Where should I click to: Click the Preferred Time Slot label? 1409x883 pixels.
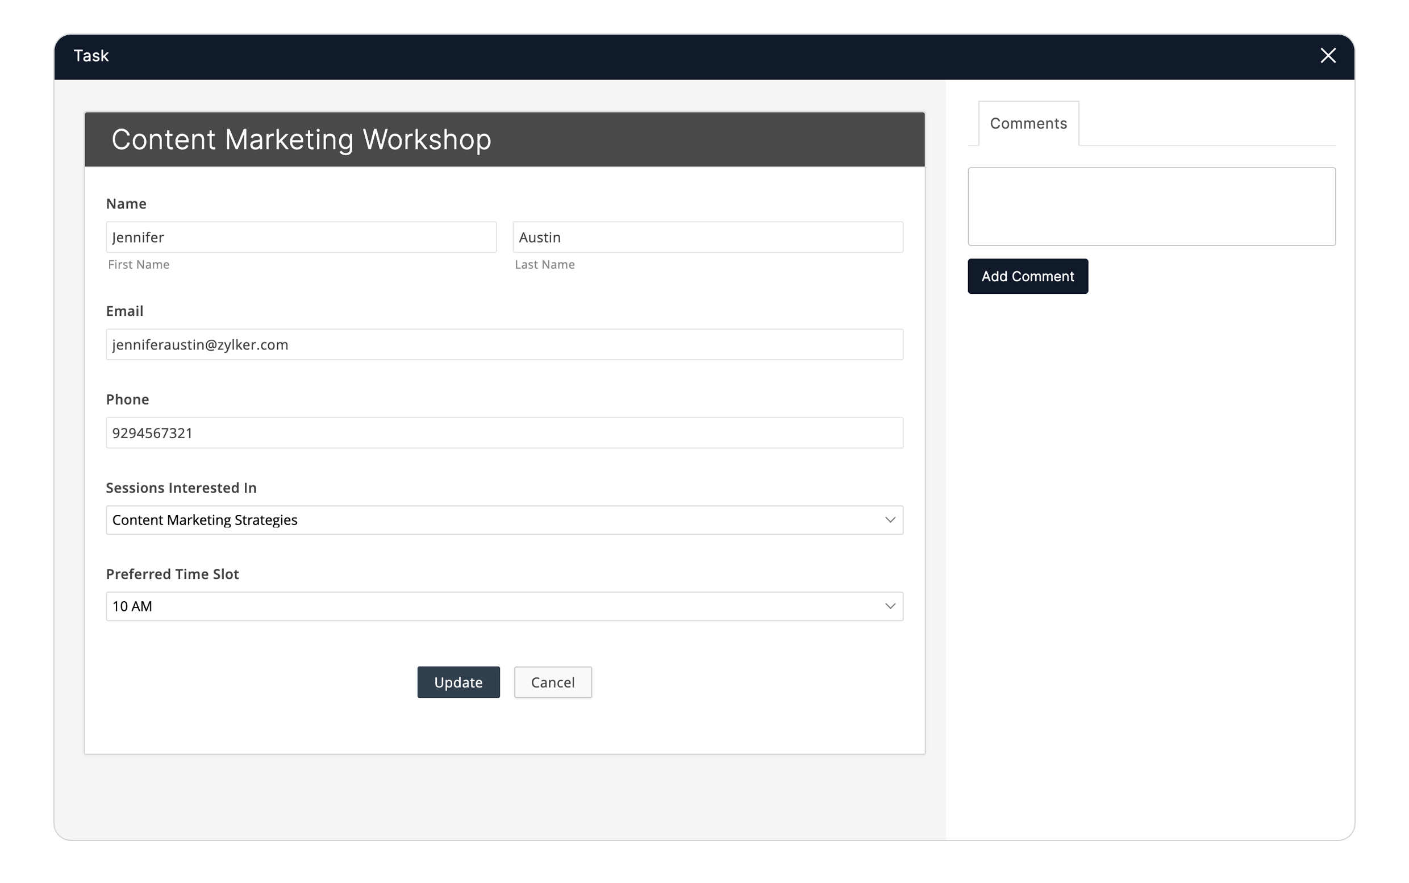point(172,574)
